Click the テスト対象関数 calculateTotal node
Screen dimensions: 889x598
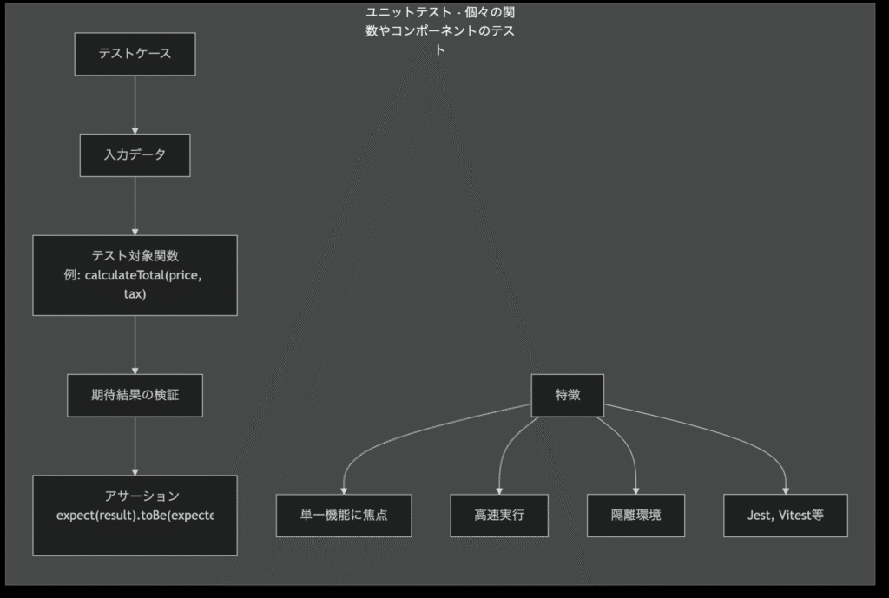point(135,275)
